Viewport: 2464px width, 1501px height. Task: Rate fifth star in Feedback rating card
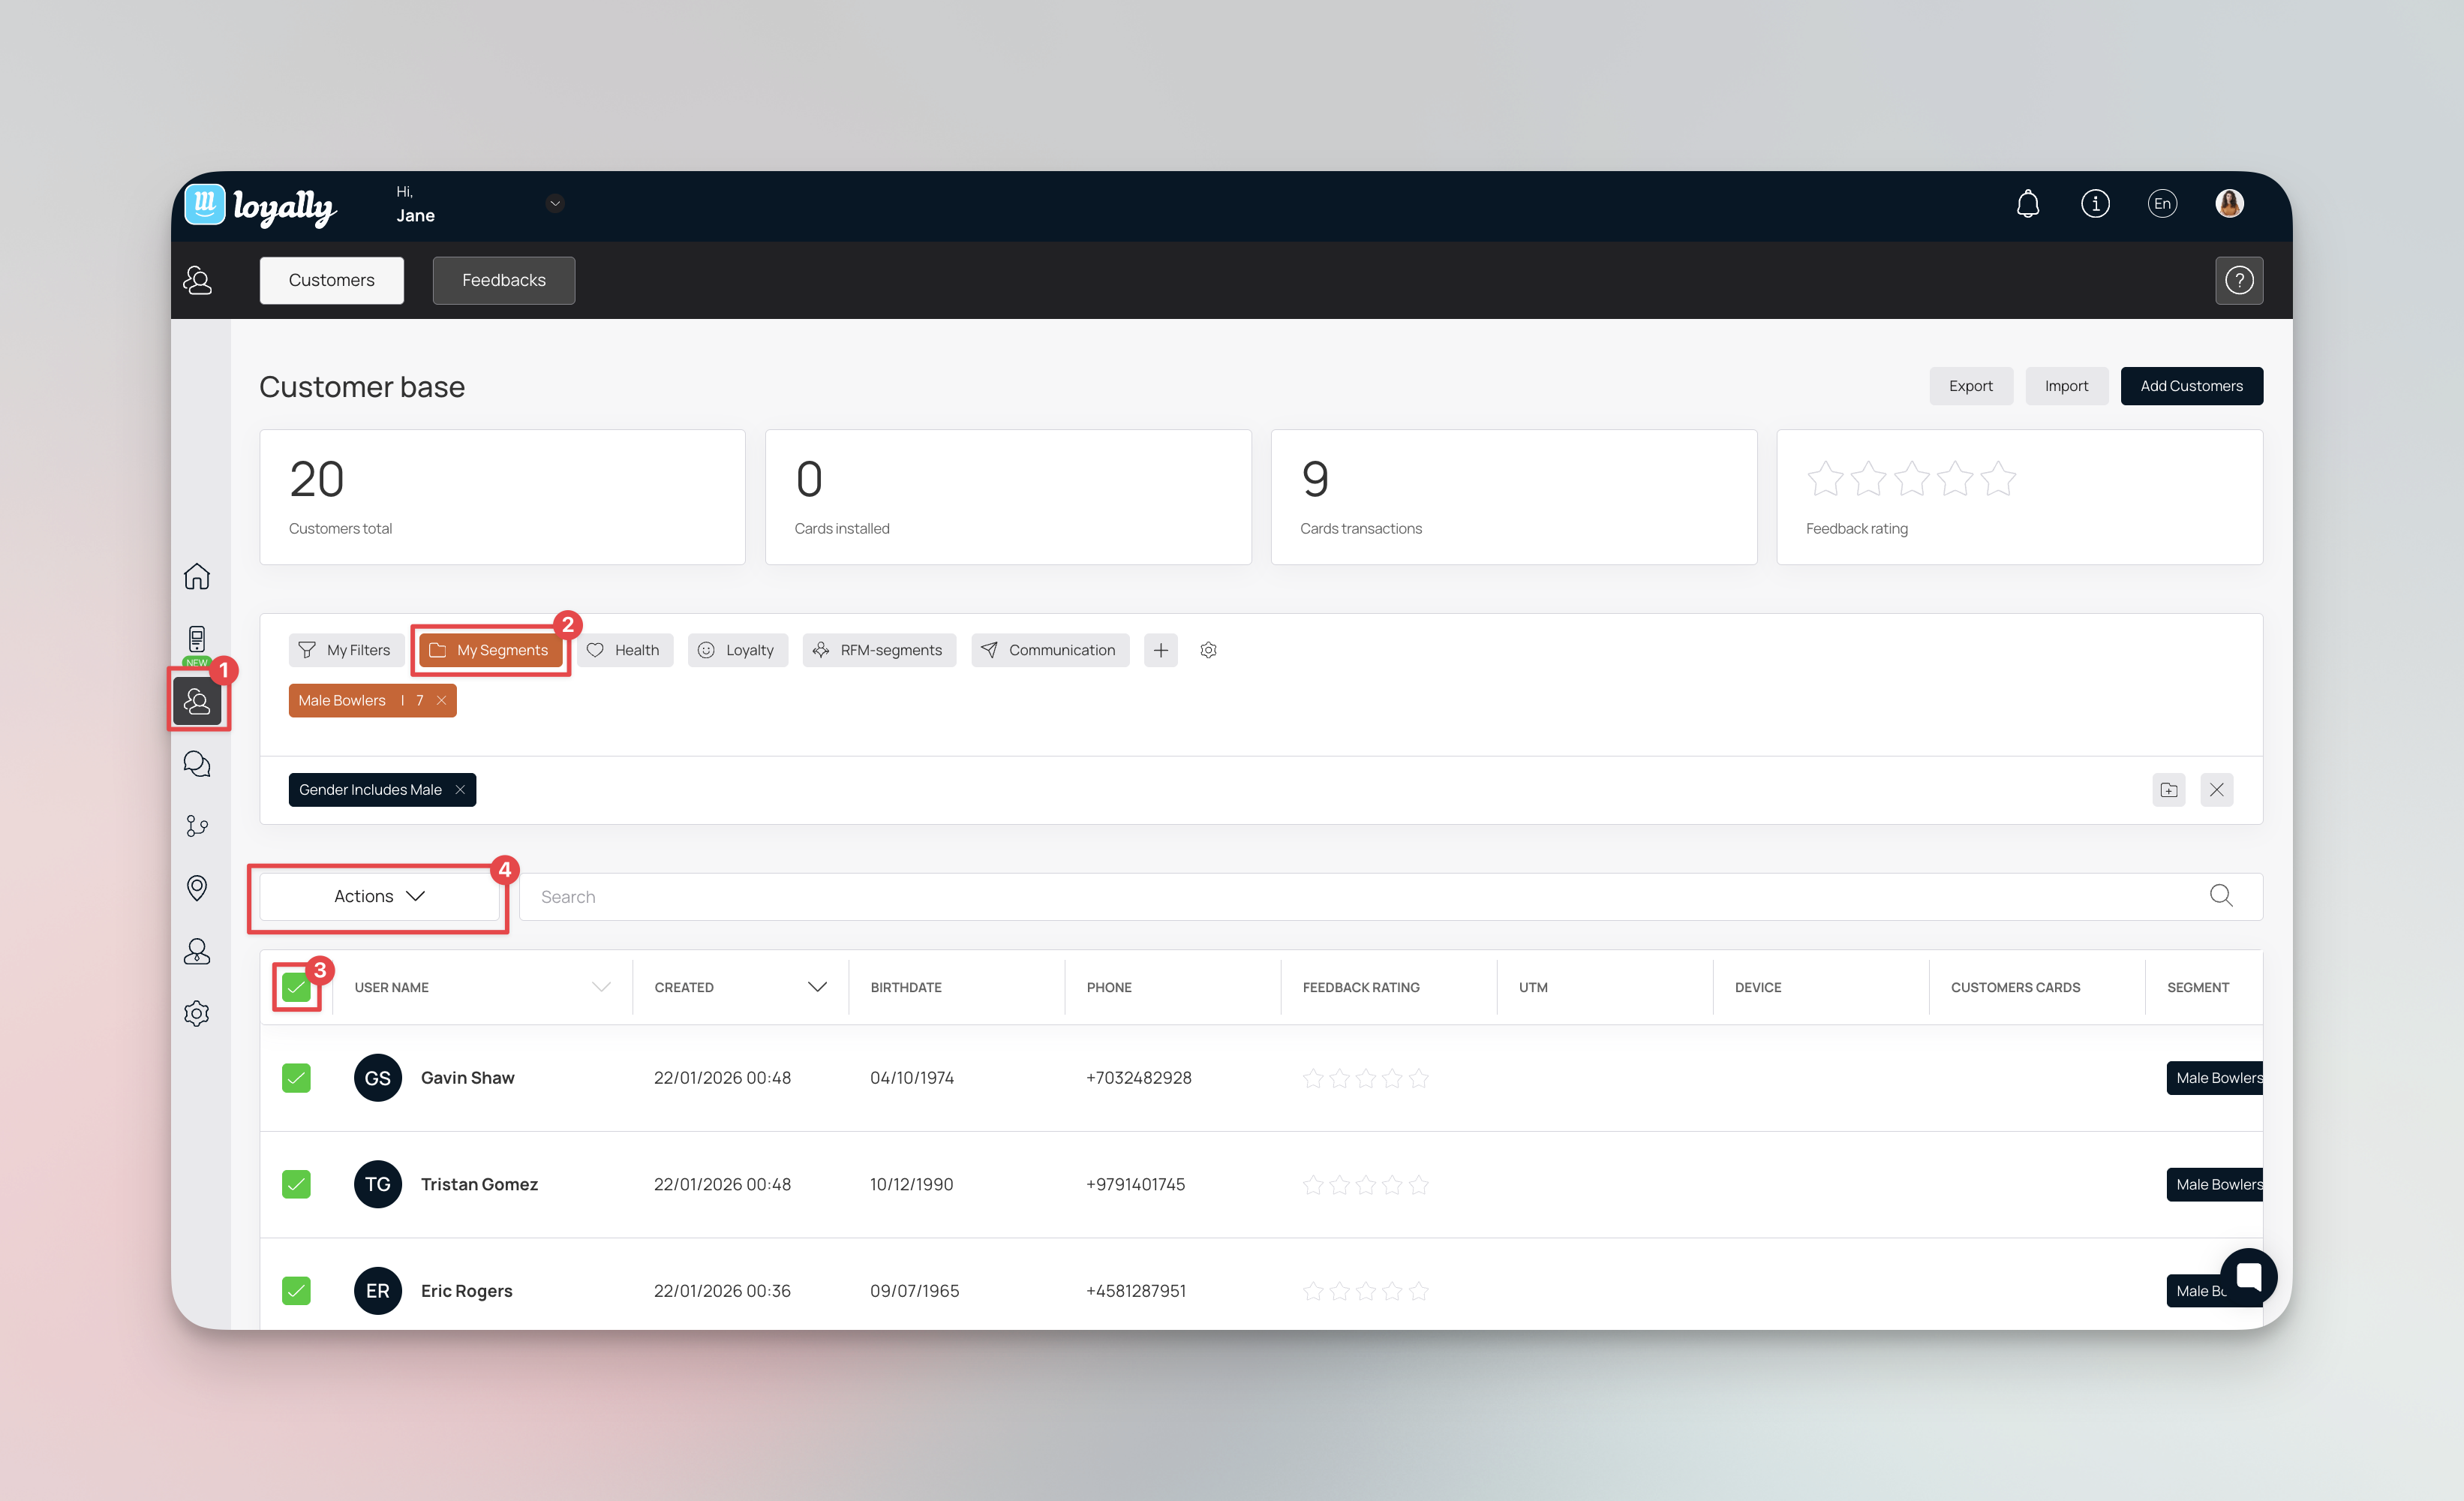(x=1998, y=479)
